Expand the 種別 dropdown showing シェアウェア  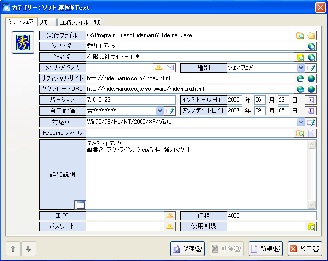(301, 68)
